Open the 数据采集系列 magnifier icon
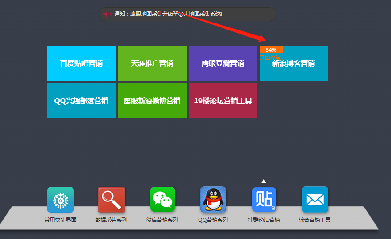The width and height of the screenshot is (391, 239). click(x=111, y=200)
